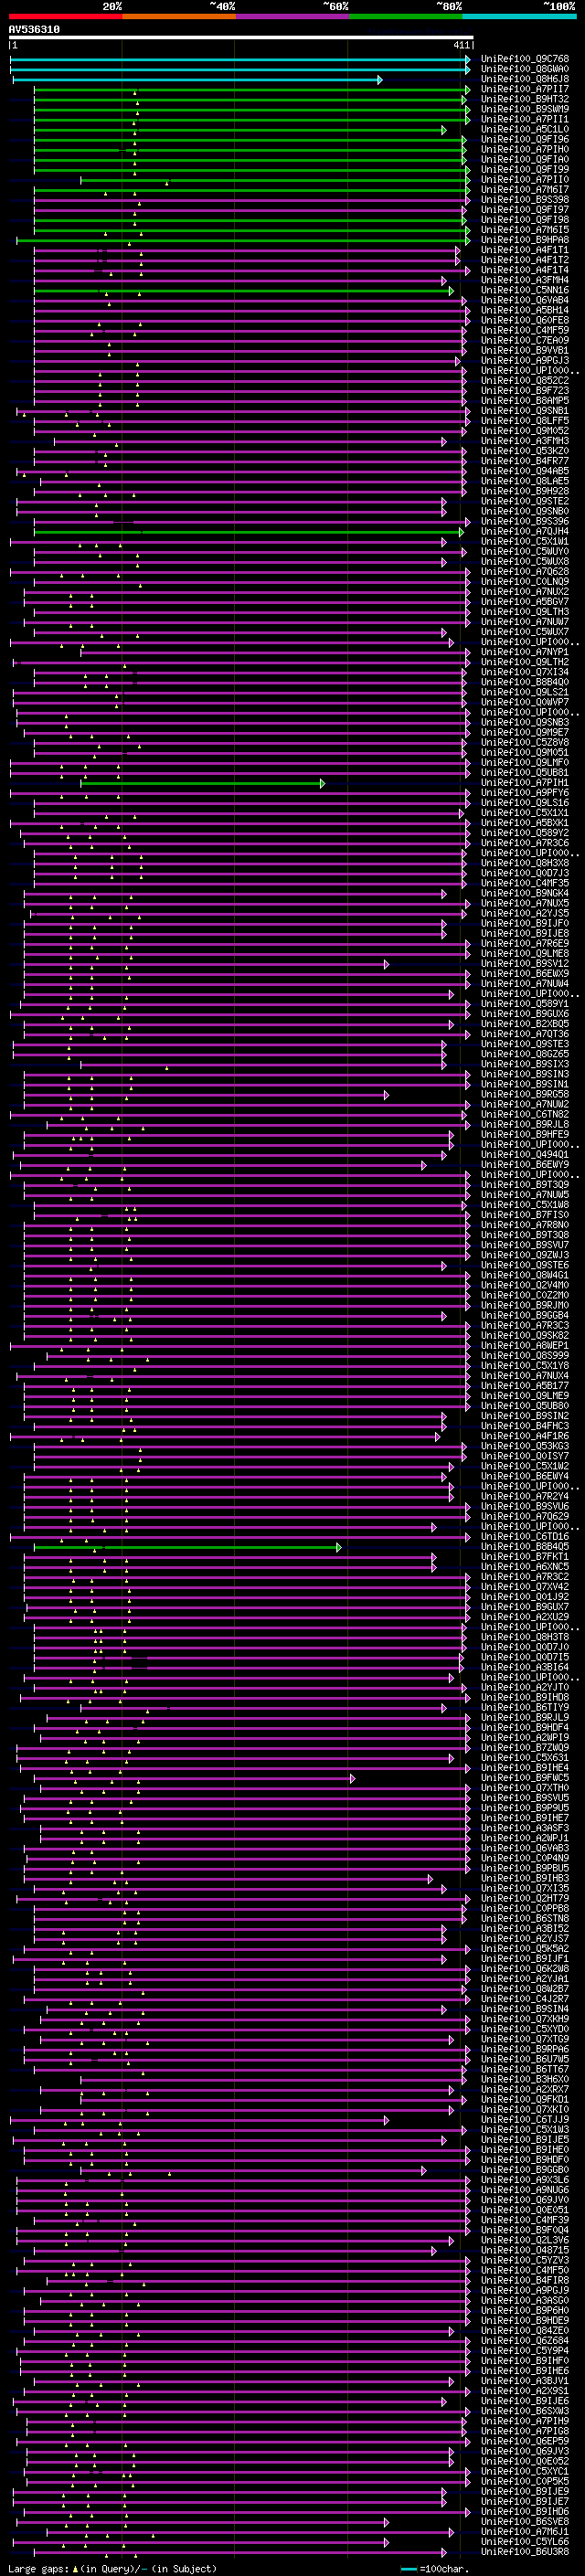585x2576 pixels.
Task: Select hit UniRef100_Q9FI98
Action: coord(525,220)
